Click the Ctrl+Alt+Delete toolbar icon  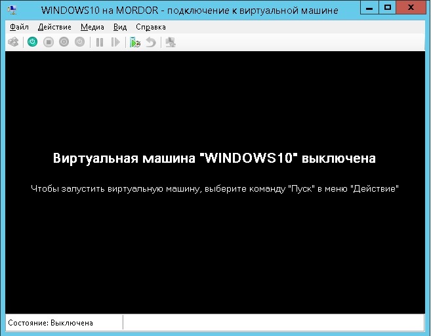click(13, 42)
